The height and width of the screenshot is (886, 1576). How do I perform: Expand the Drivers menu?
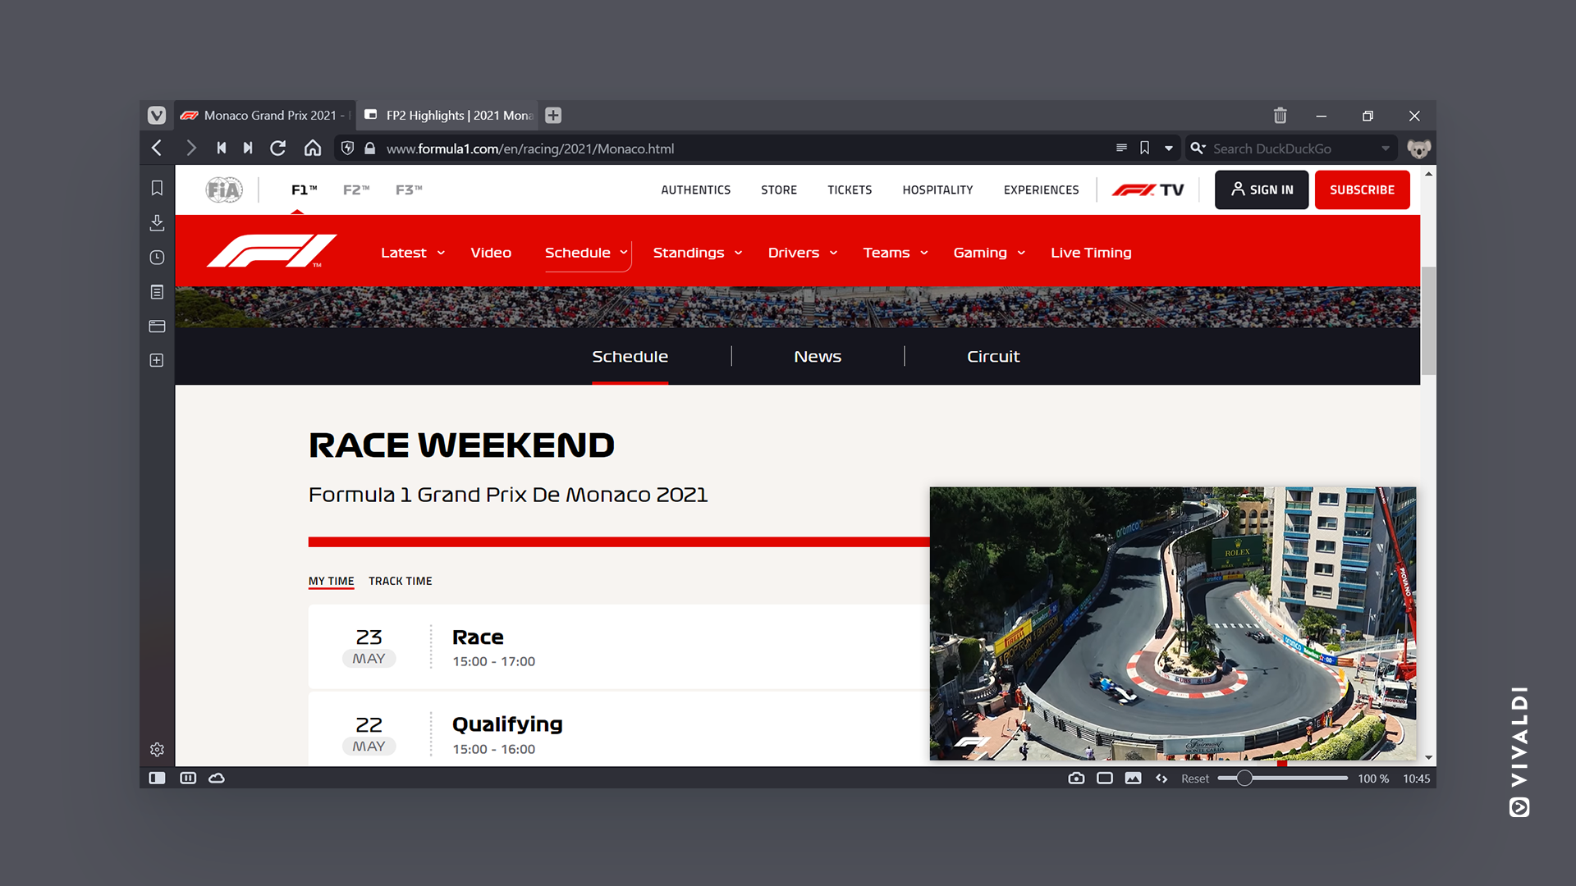pos(803,253)
